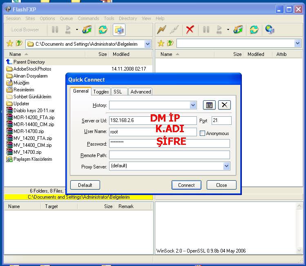Select the Diablo keys 20-11.rar file
The height and width of the screenshot is (266, 306).
34,111
